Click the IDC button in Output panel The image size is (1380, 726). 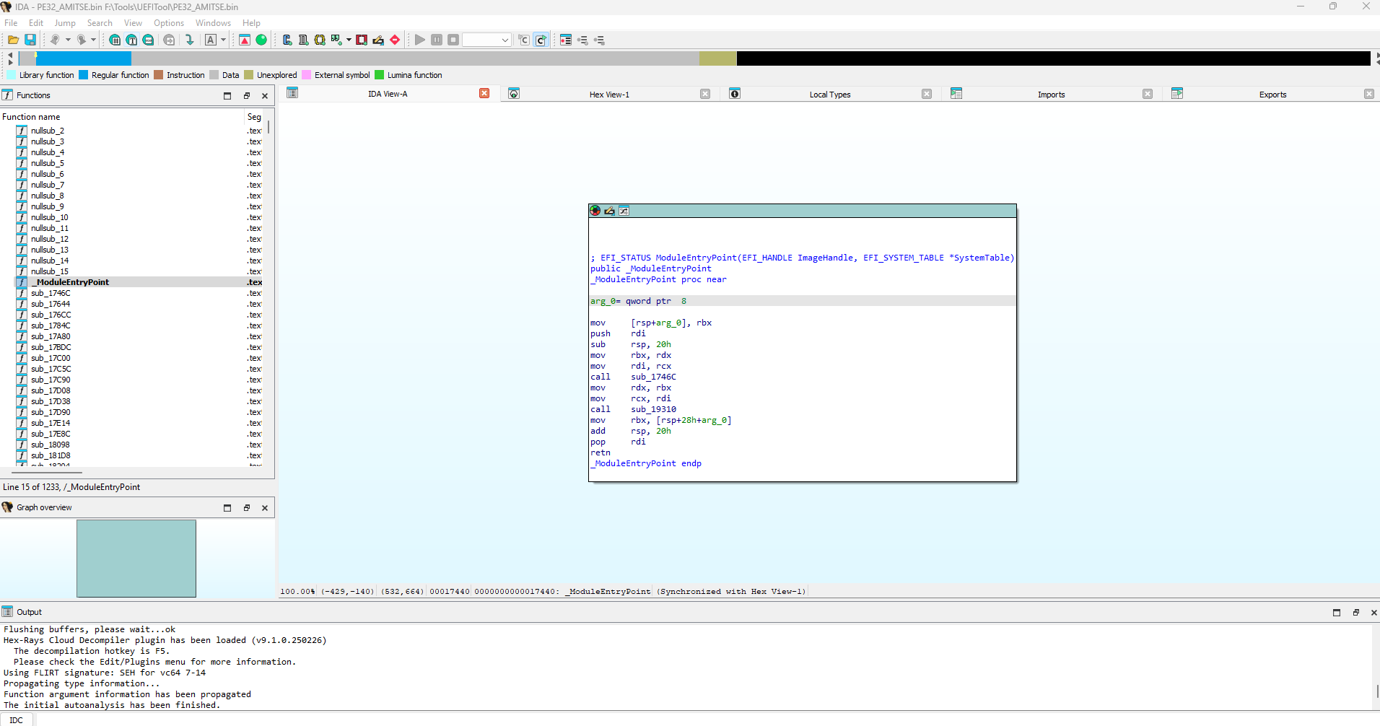coord(17,720)
